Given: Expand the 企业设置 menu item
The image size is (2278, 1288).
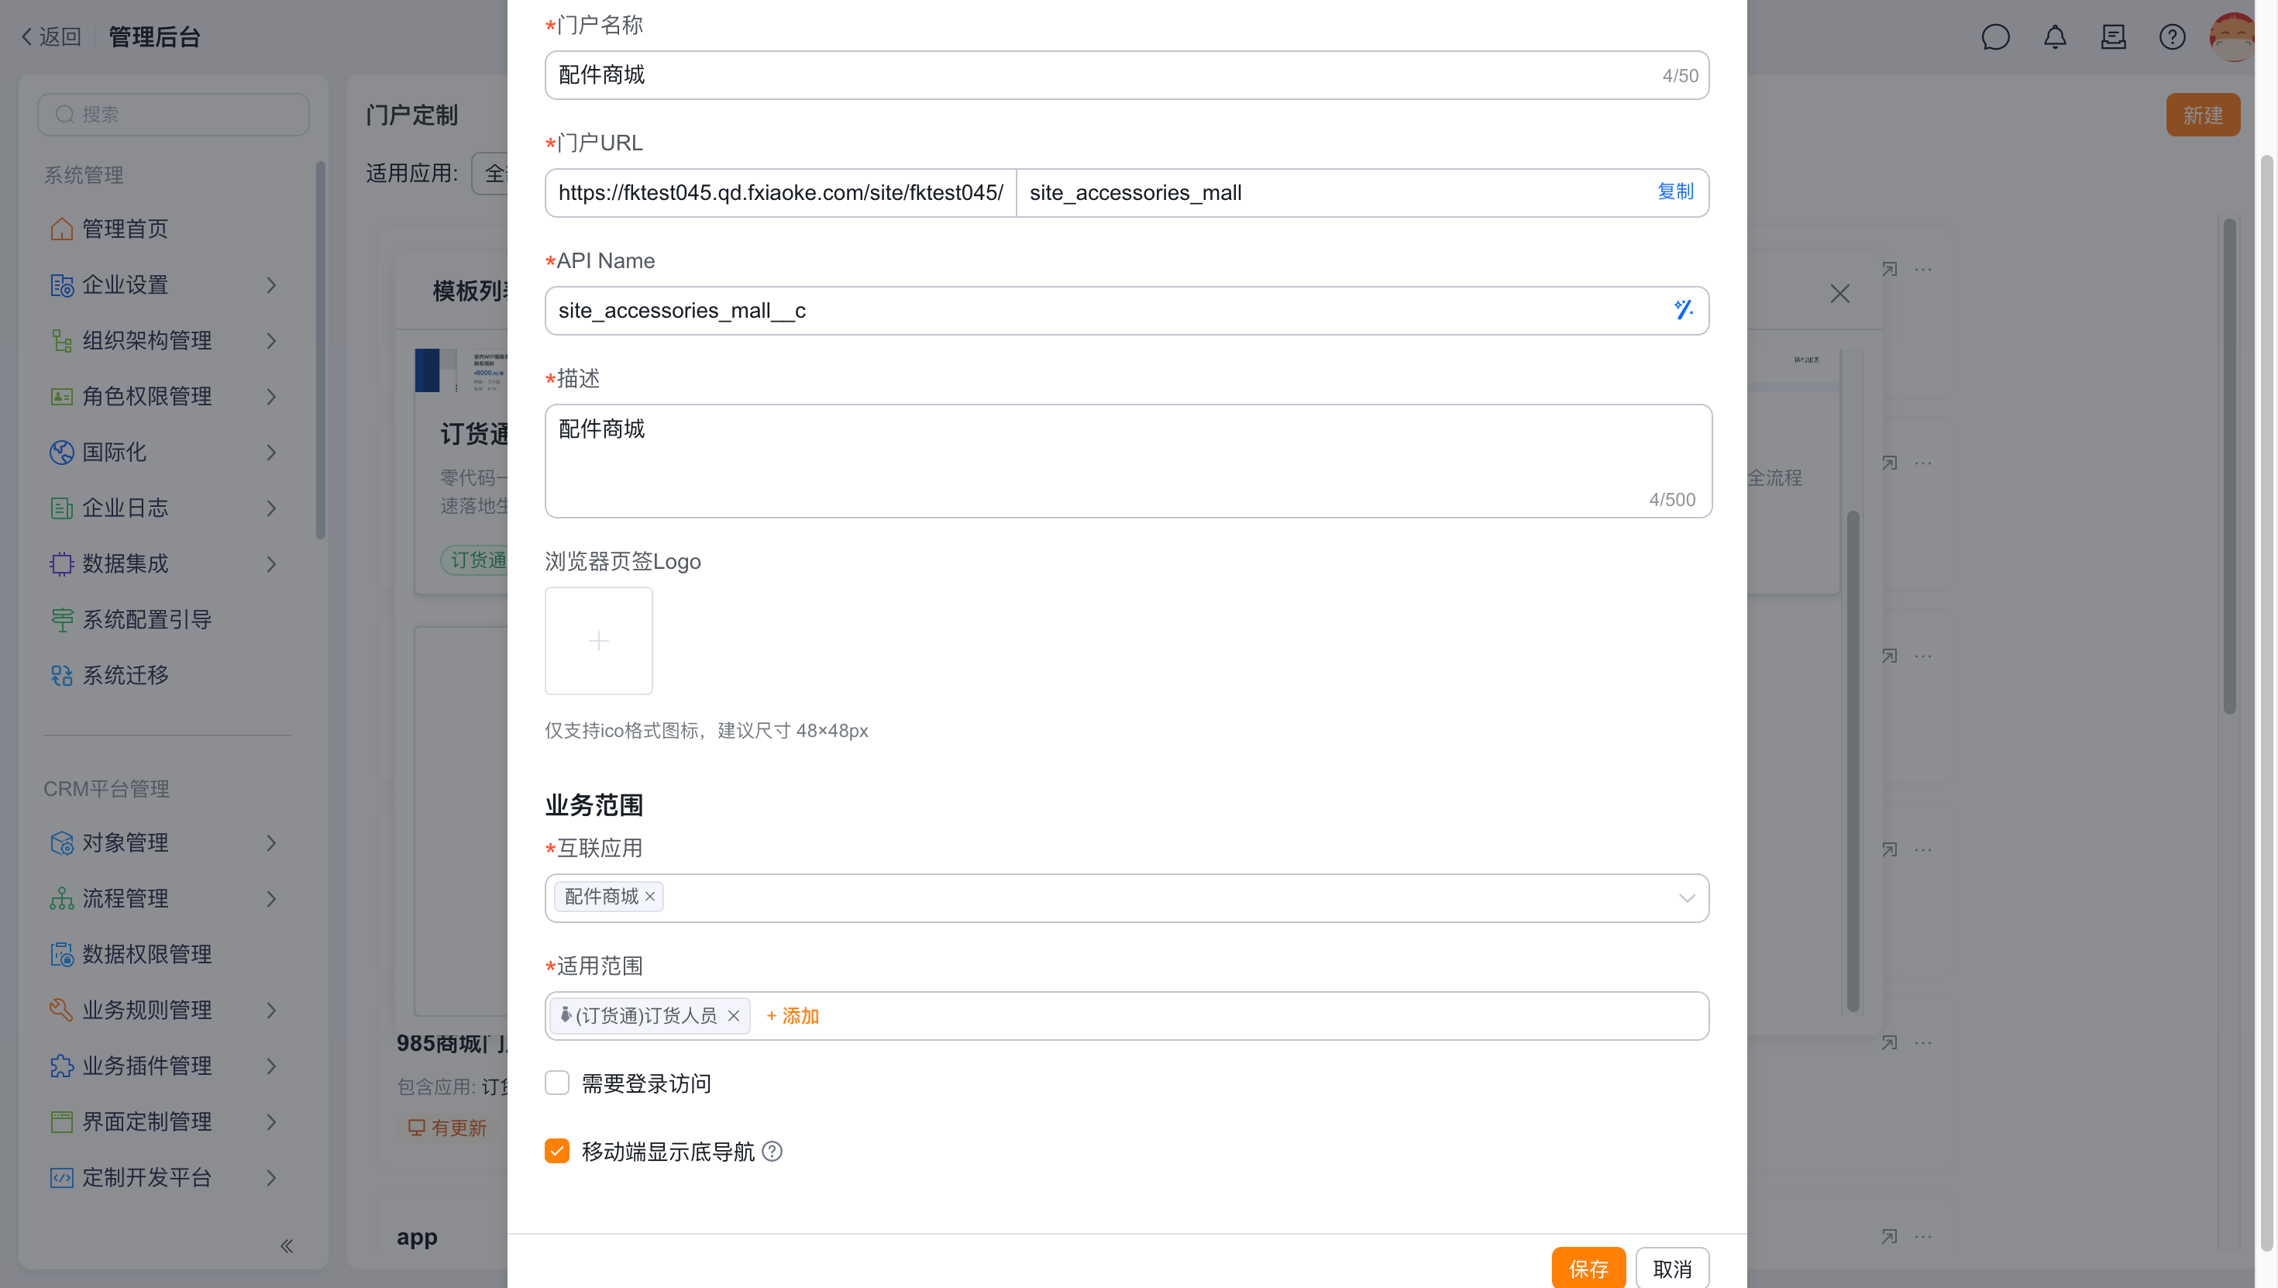Looking at the screenshot, I should pos(164,285).
